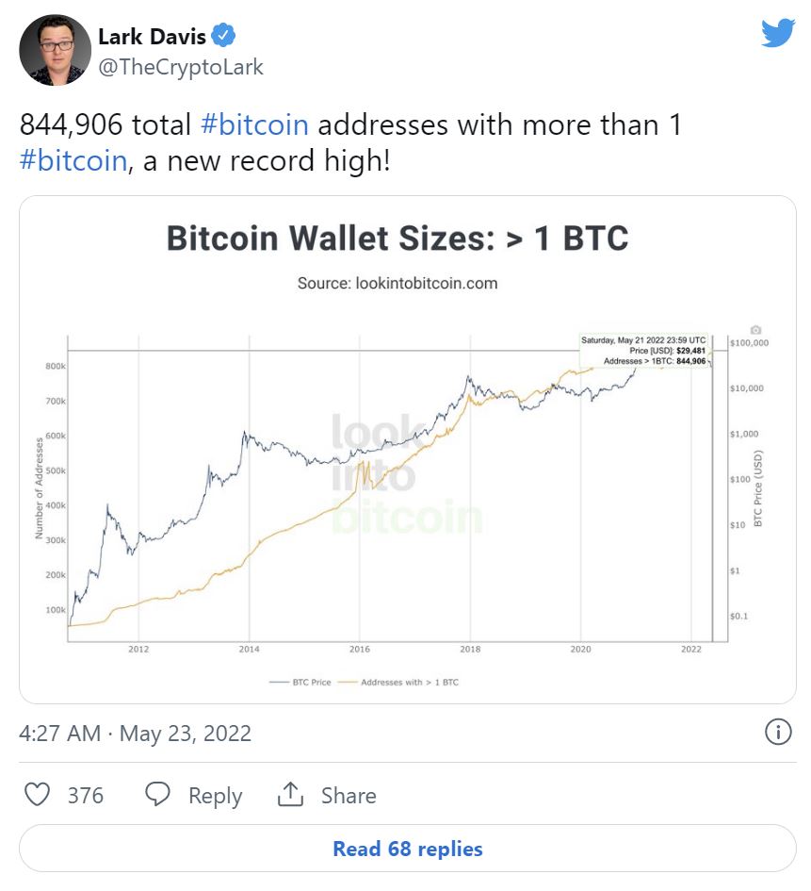
Task: Open the Lark Davis display name
Action: point(151,37)
